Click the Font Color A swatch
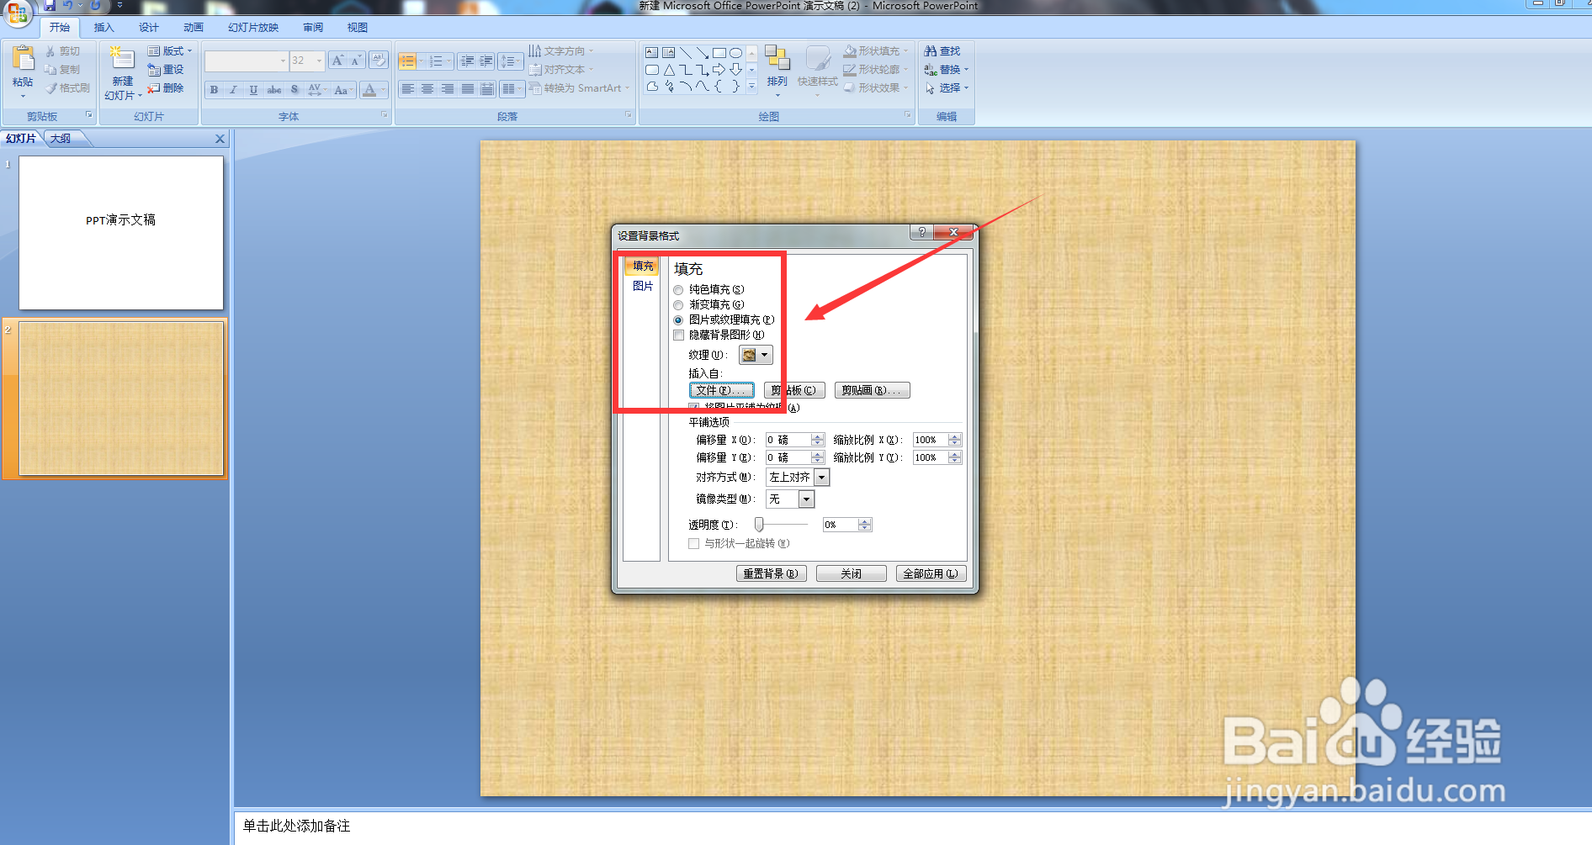This screenshot has width=1592, height=845. (x=369, y=90)
